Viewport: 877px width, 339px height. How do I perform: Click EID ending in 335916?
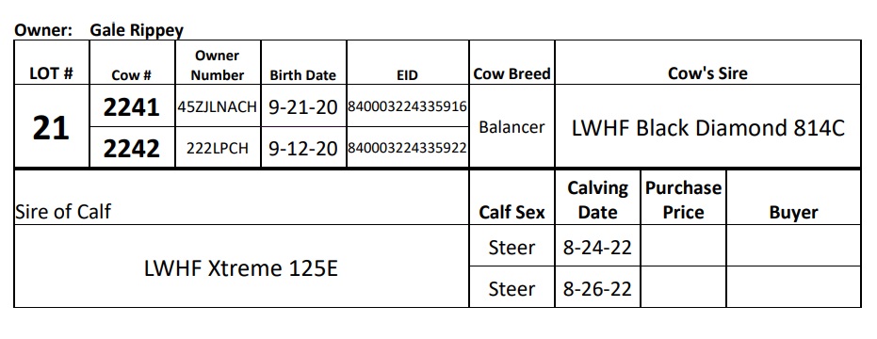click(x=407, y=106)
